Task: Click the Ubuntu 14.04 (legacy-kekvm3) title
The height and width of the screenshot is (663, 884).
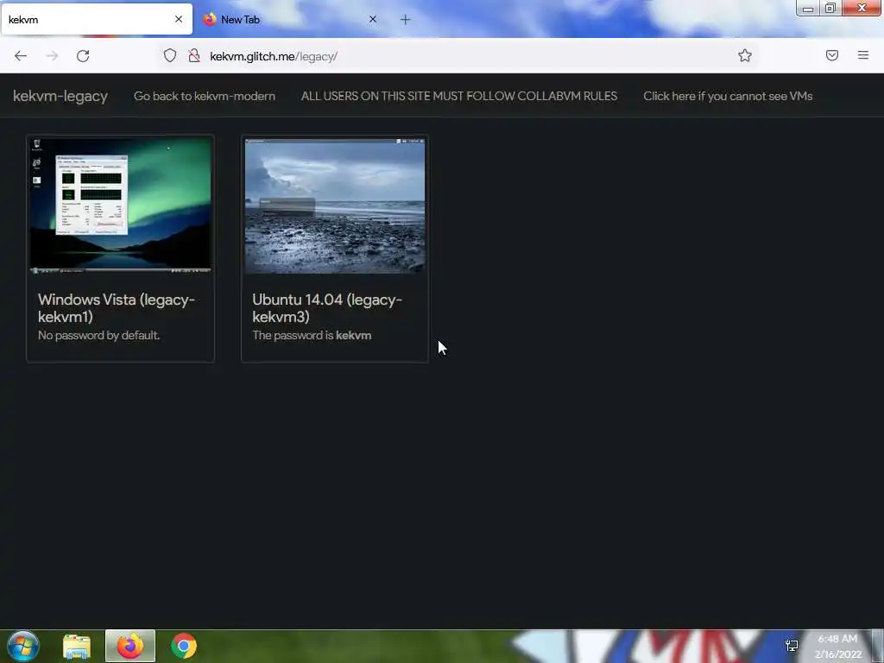Action: click(327, 308)
